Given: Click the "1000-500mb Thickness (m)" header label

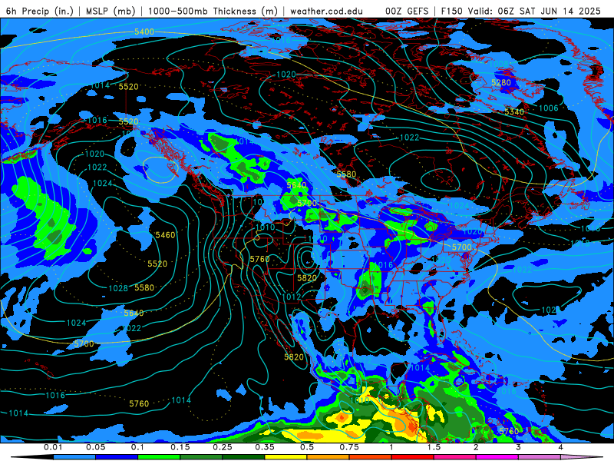Looking at the screenshot, I should [213, 11].
